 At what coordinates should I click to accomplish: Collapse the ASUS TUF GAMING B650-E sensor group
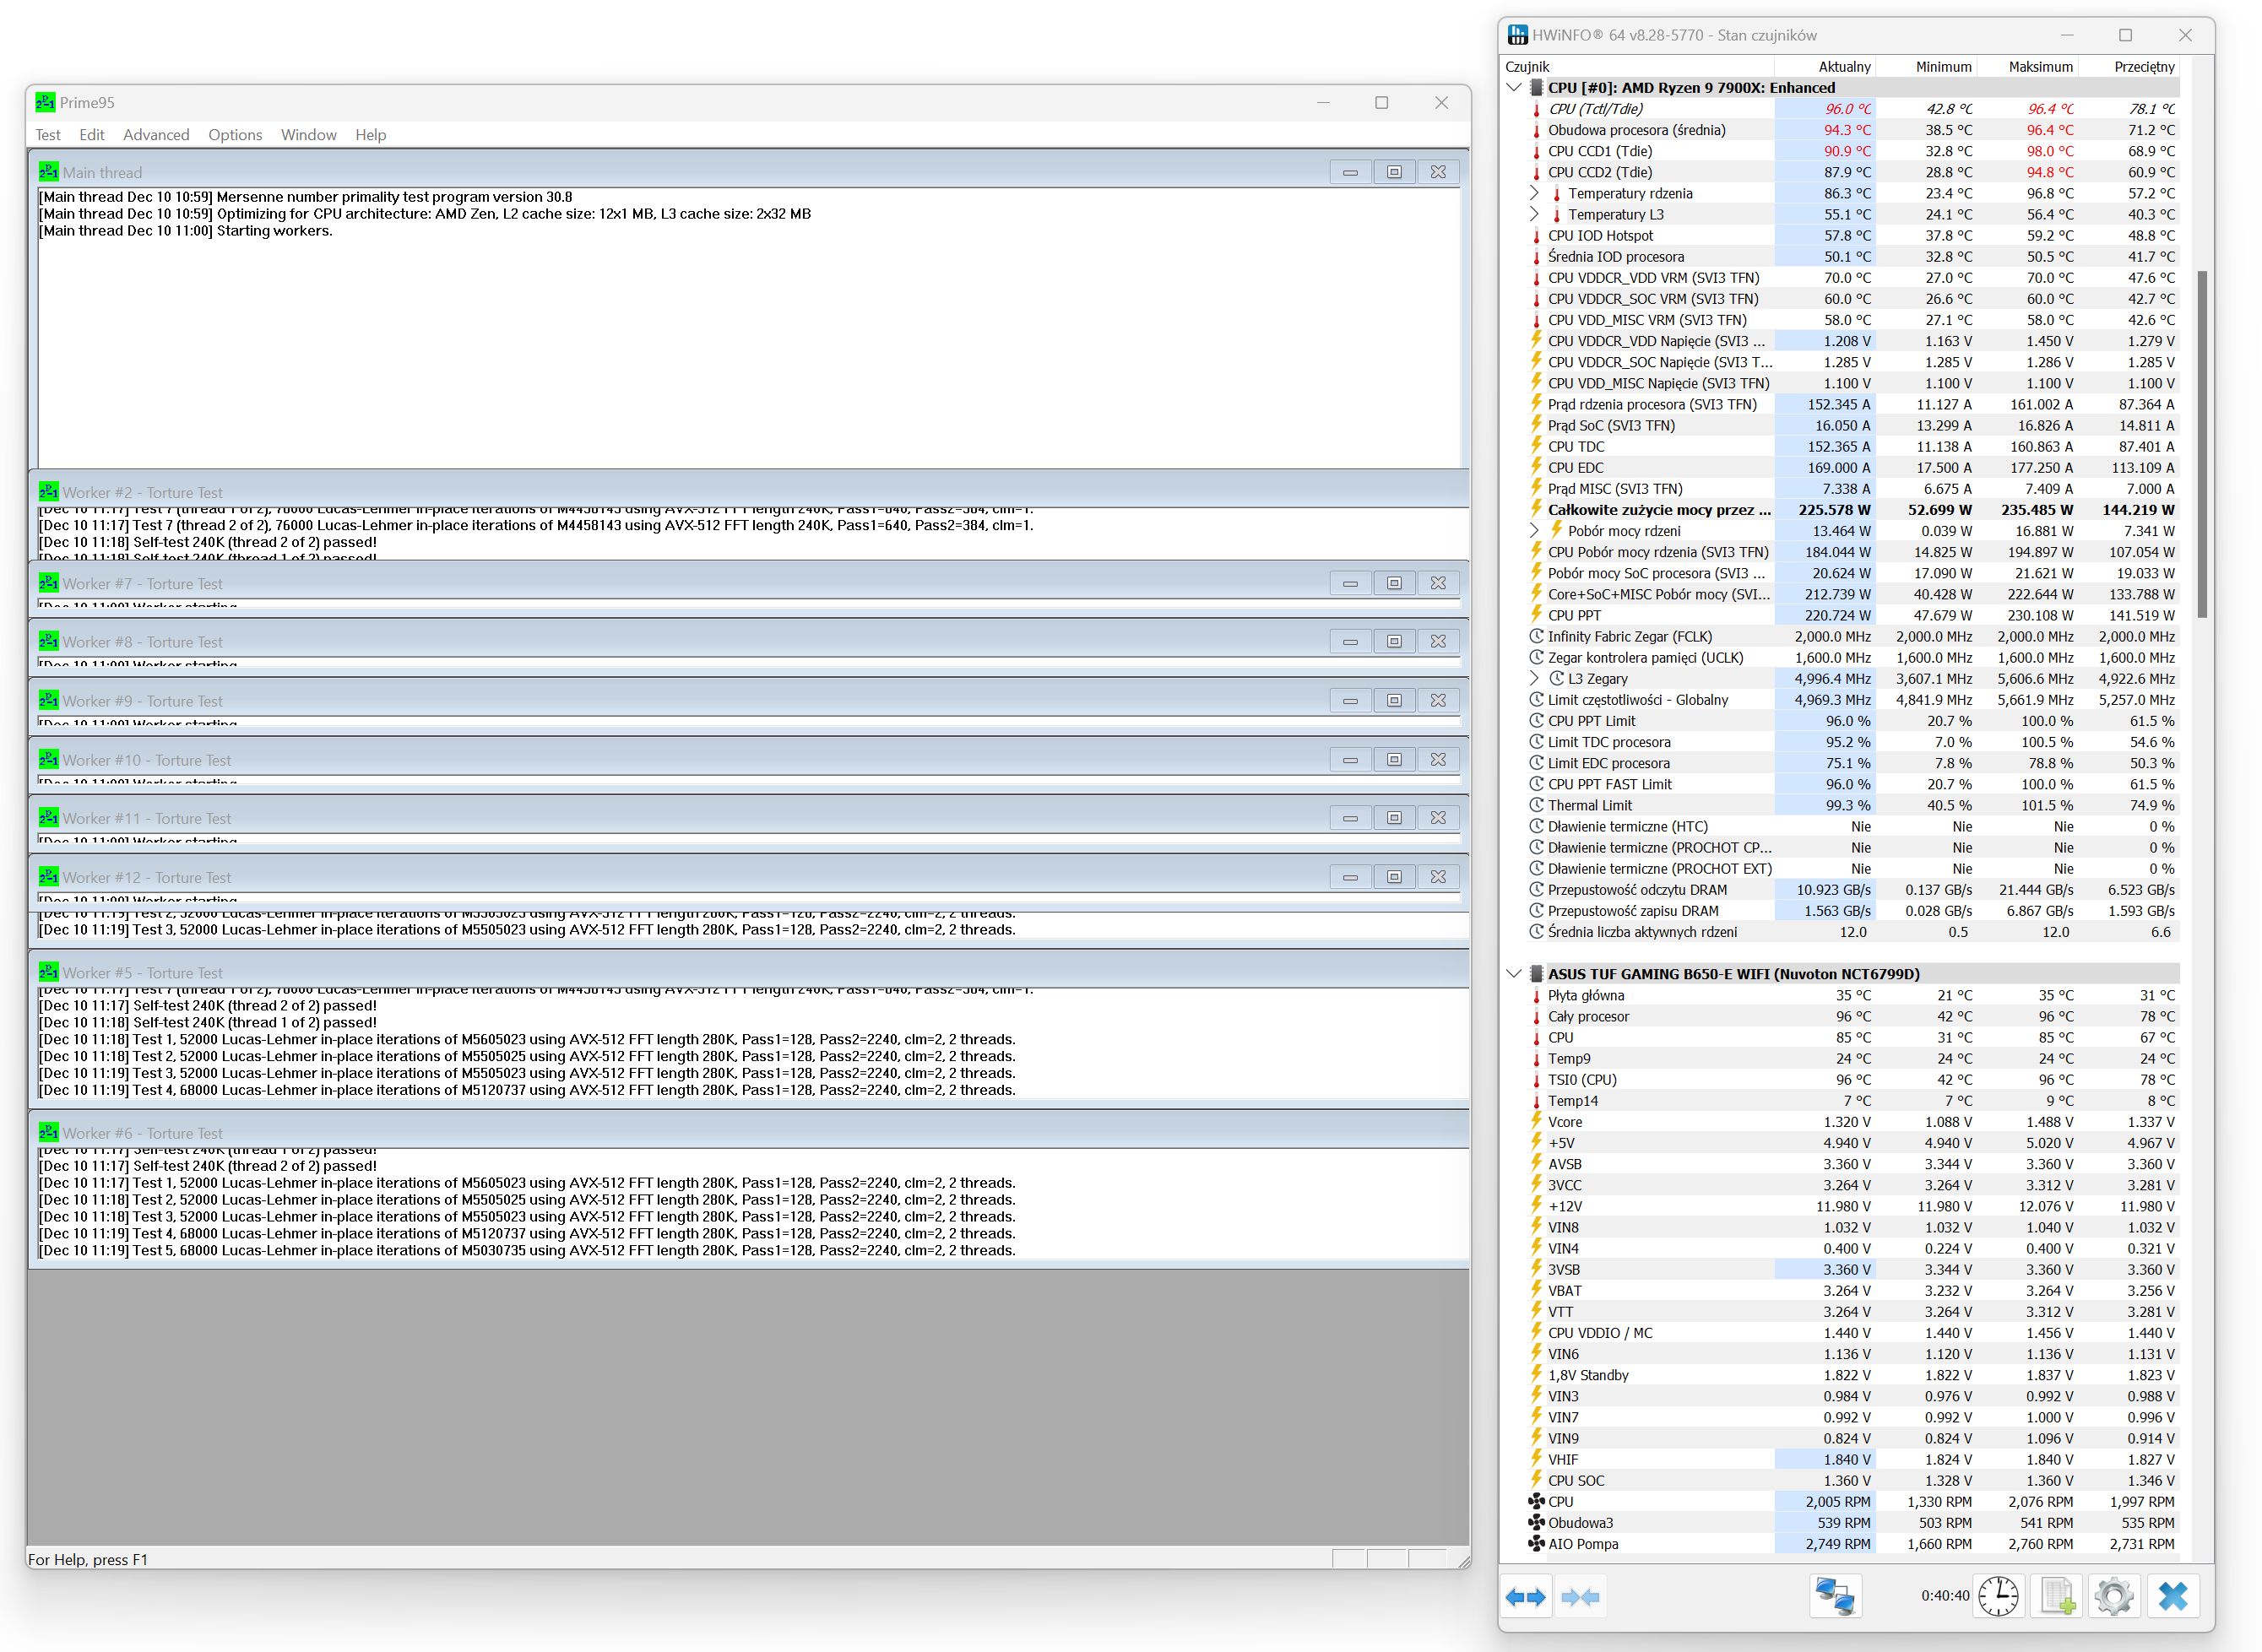pos(1514,974)
